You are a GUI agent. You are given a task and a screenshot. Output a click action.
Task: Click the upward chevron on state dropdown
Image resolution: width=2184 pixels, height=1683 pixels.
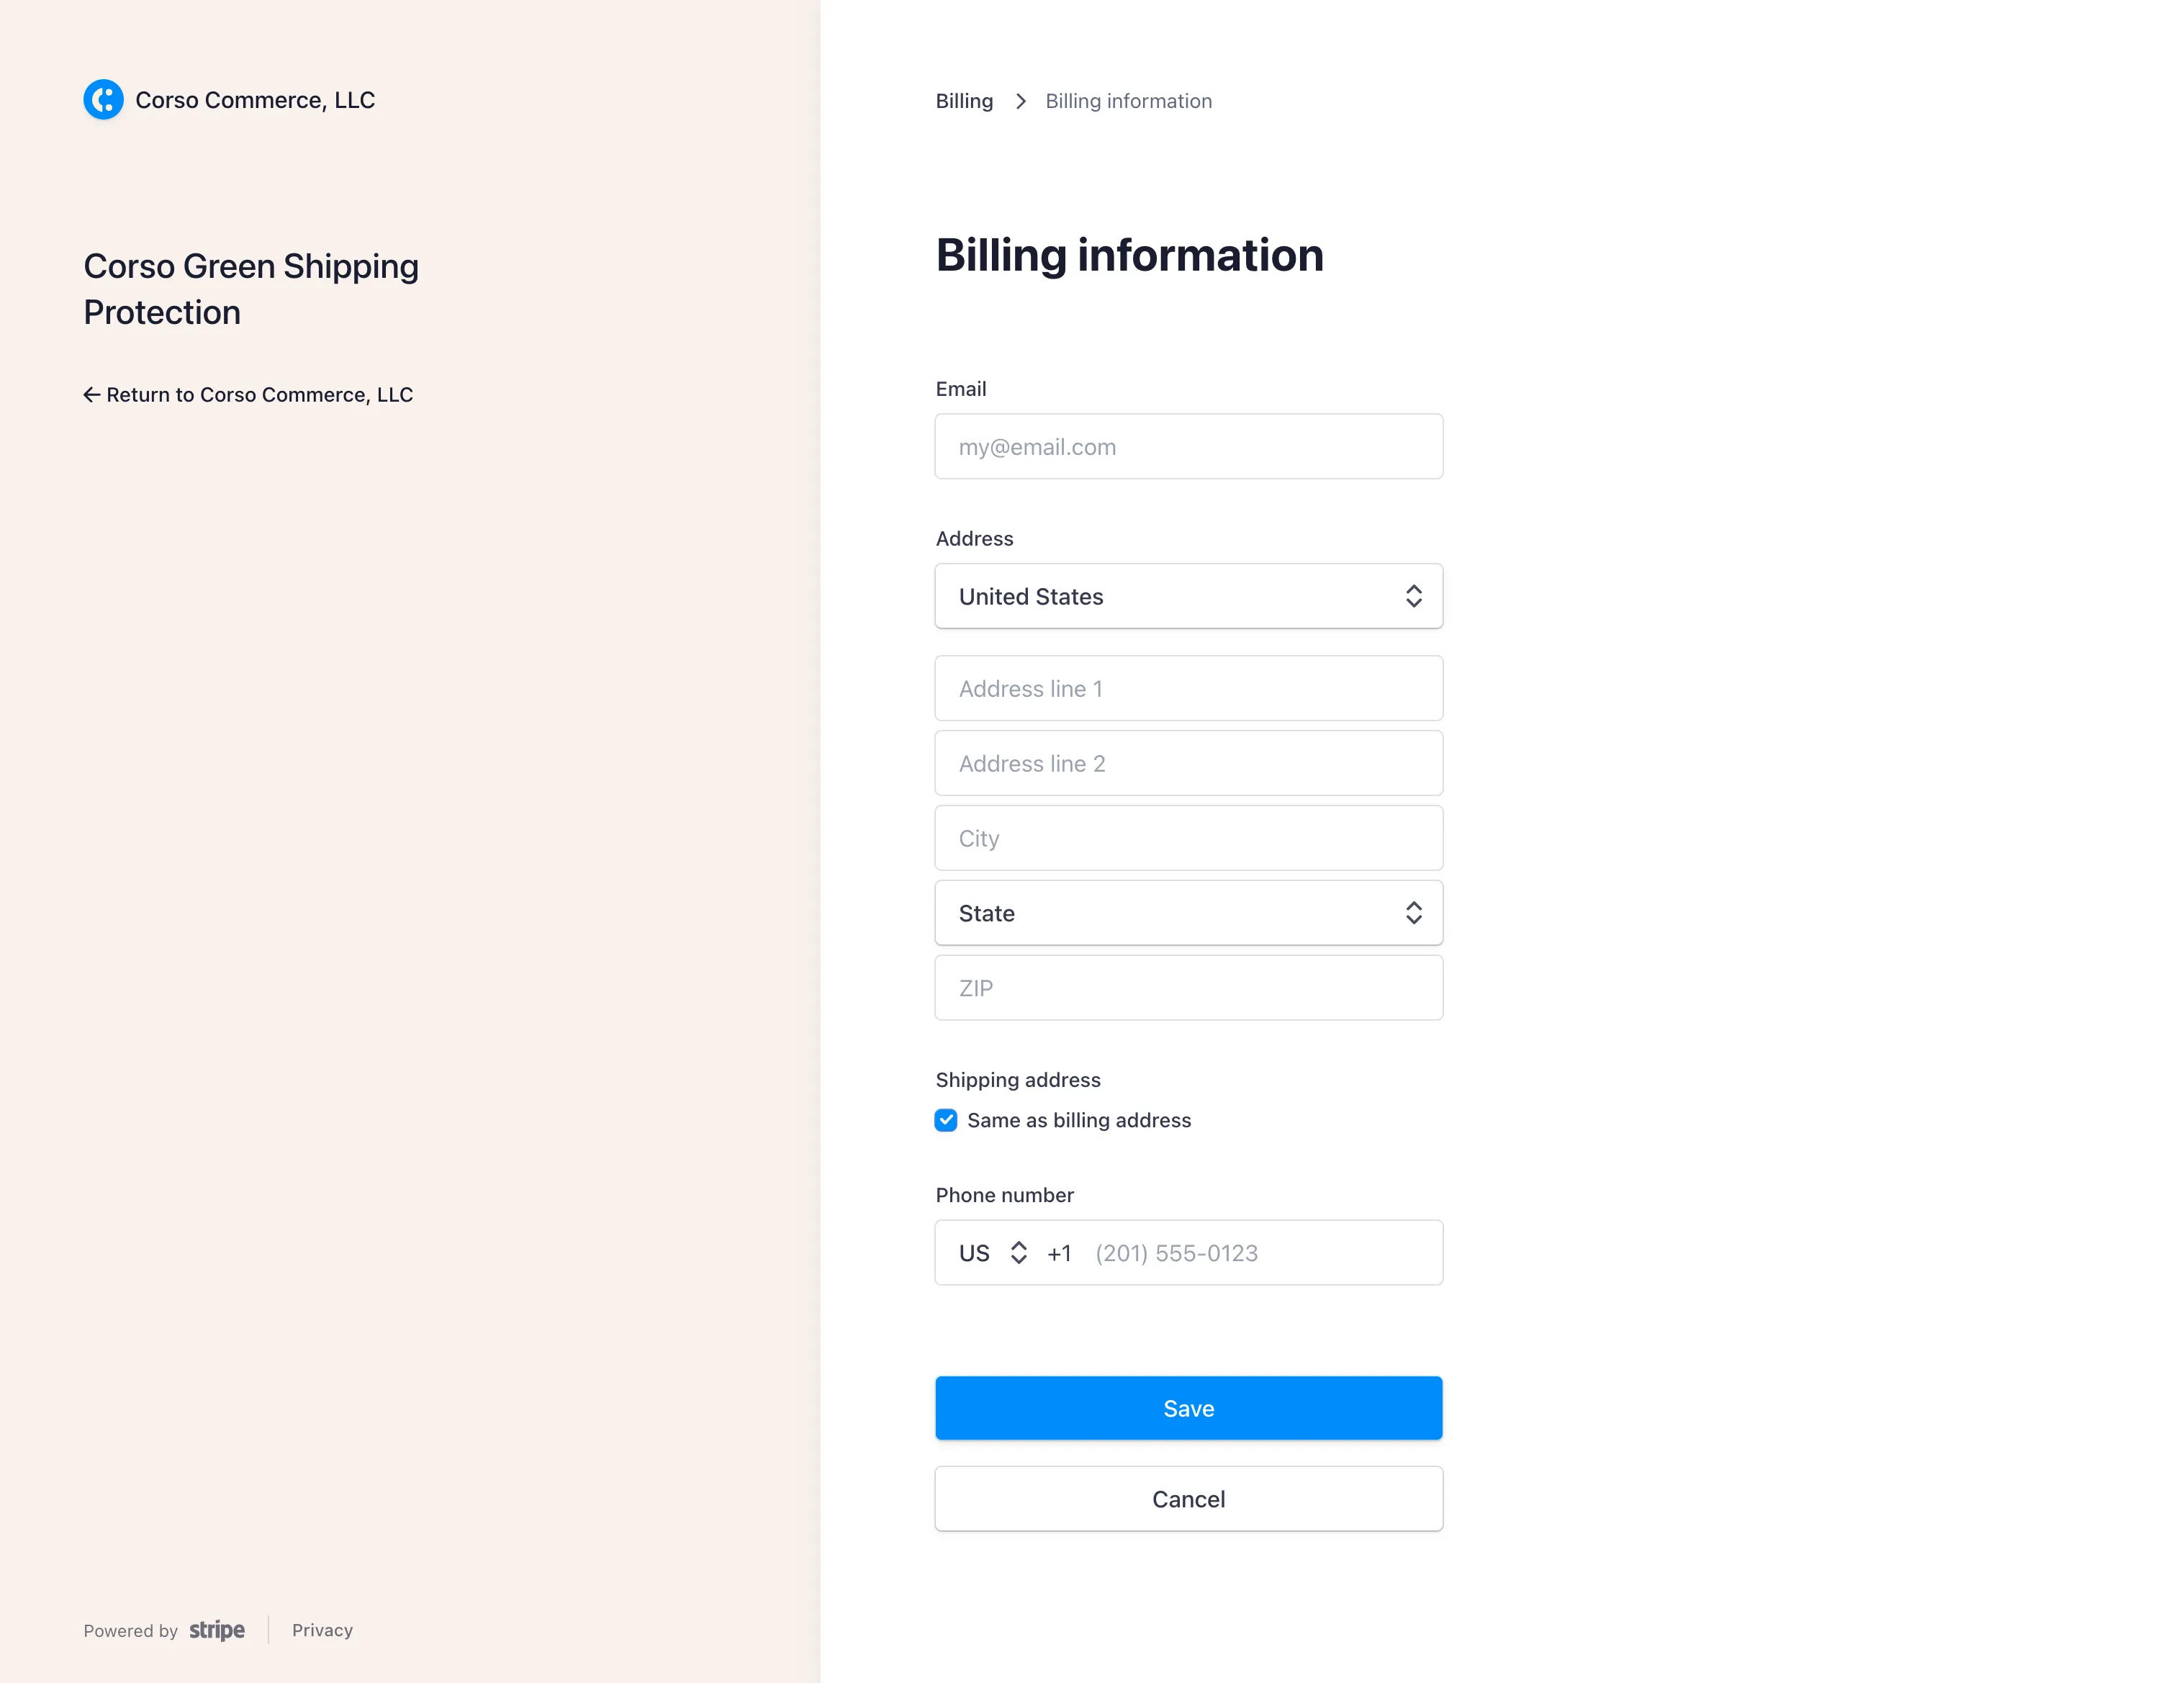click(x=1414, y=905)
